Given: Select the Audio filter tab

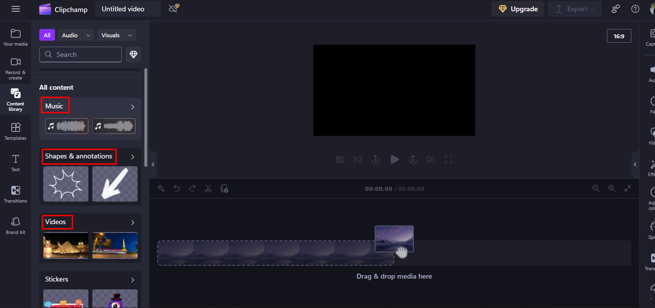Looking at the screenshot, I should click(x=70, y=35).
